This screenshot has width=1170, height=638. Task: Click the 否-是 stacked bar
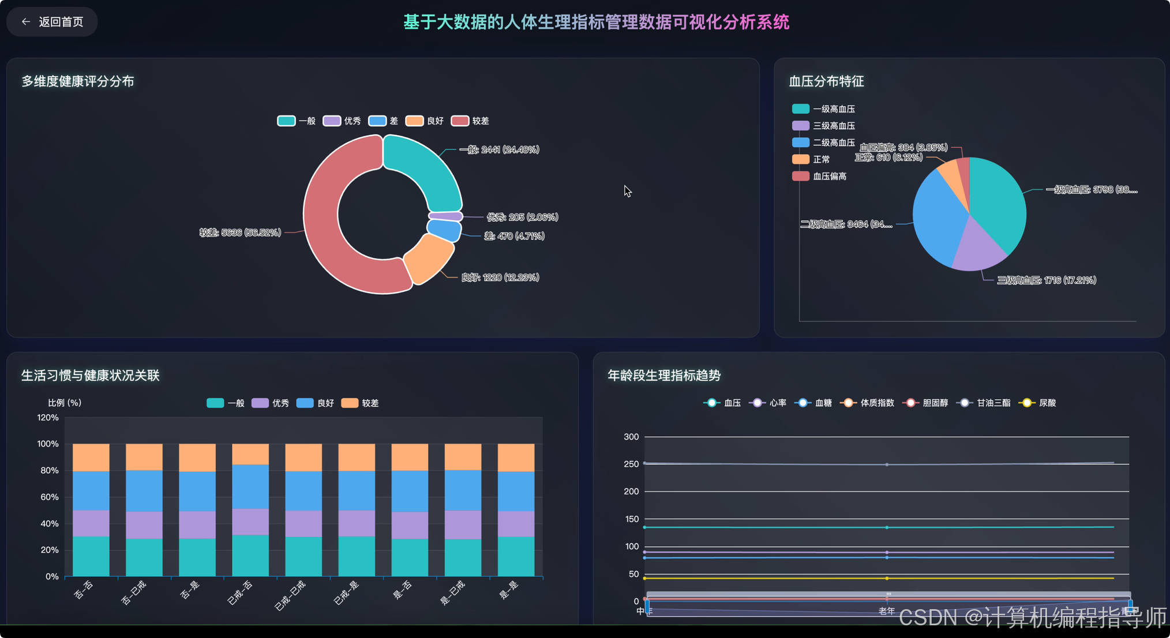[x=197, y=510]
